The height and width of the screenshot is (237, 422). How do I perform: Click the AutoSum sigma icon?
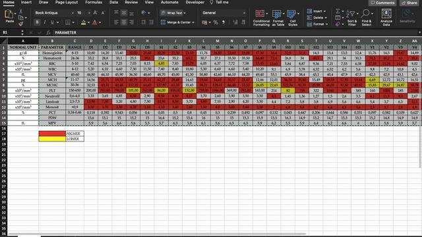(x=338, y=11)
